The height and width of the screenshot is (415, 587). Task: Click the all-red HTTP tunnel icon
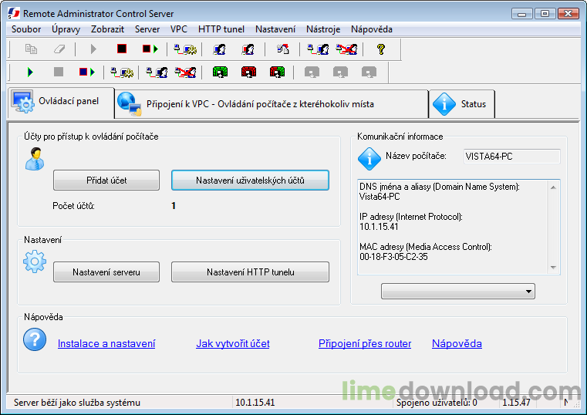248,72
